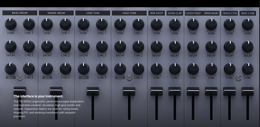Screen dimensions: 260x127
Task: Click the Rim Shot TUNE knob
Action: (x=157, y=24)
